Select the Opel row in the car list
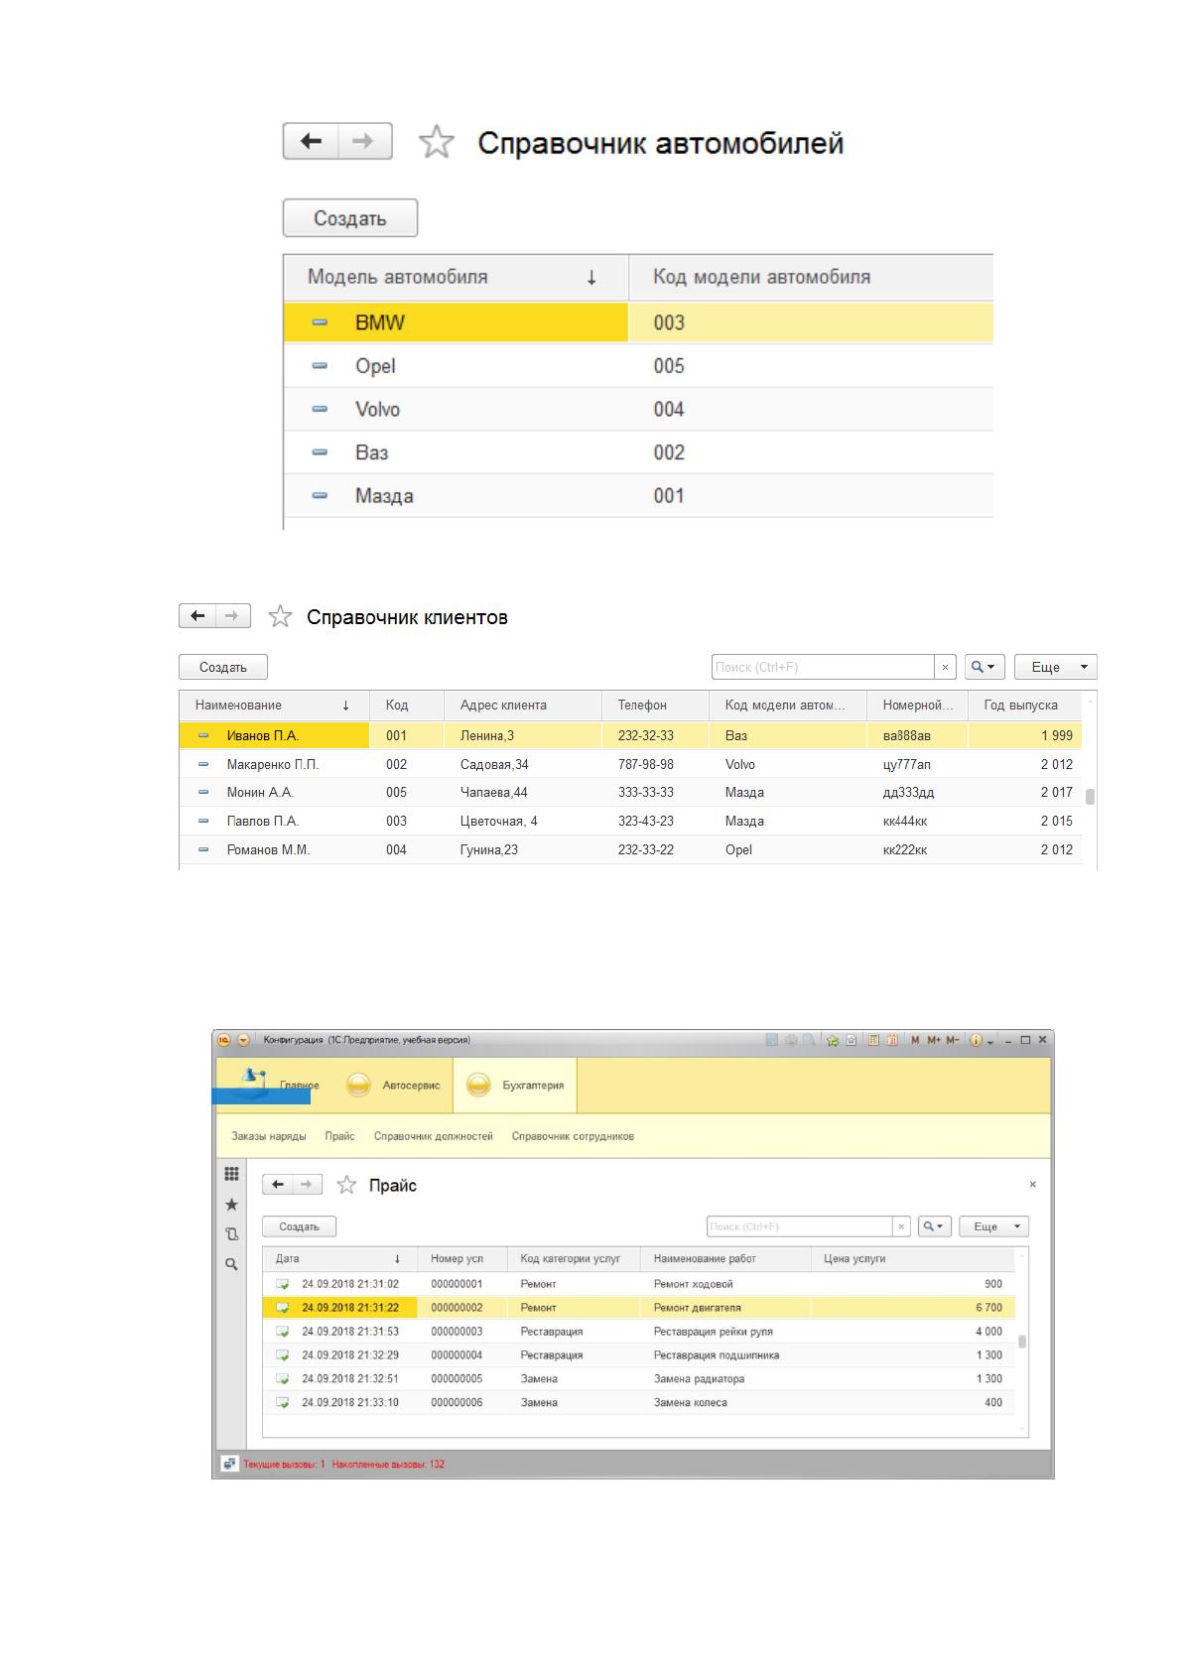Viewport: 1182px width, 1671px height. pos(638,366)
